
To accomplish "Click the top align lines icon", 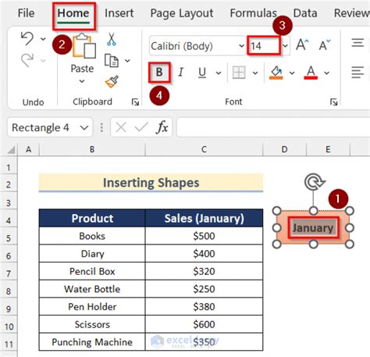I will 358,43.
